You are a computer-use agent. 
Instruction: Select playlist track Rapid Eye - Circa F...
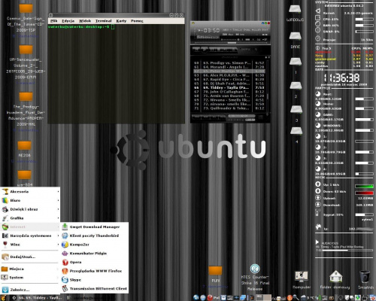pyautogui.click(x=229, y=79)
